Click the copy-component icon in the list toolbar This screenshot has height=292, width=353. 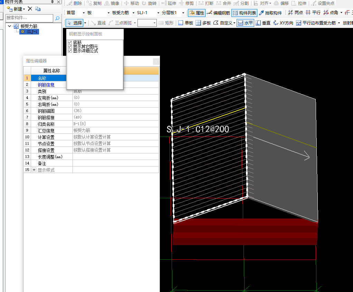pyautogui.click(x=38, y=9)
